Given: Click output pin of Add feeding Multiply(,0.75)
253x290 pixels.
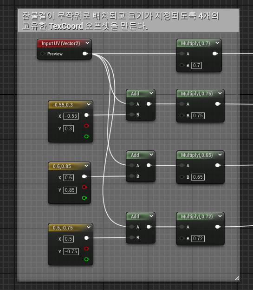Looking at the screenshot, I should coord(149,104).
